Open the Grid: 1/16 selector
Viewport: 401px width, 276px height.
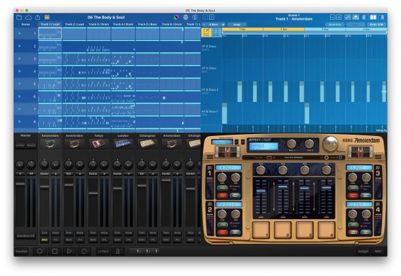(377, 24)
